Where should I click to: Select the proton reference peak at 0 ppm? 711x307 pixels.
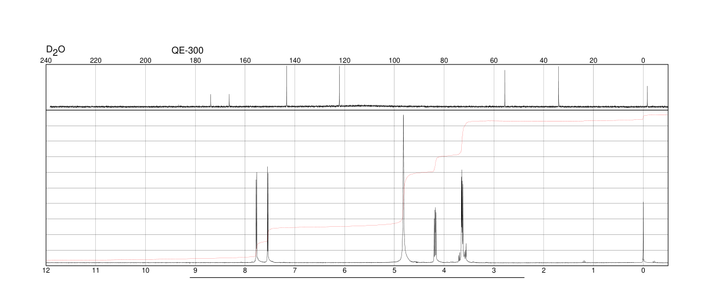[643, 231]
